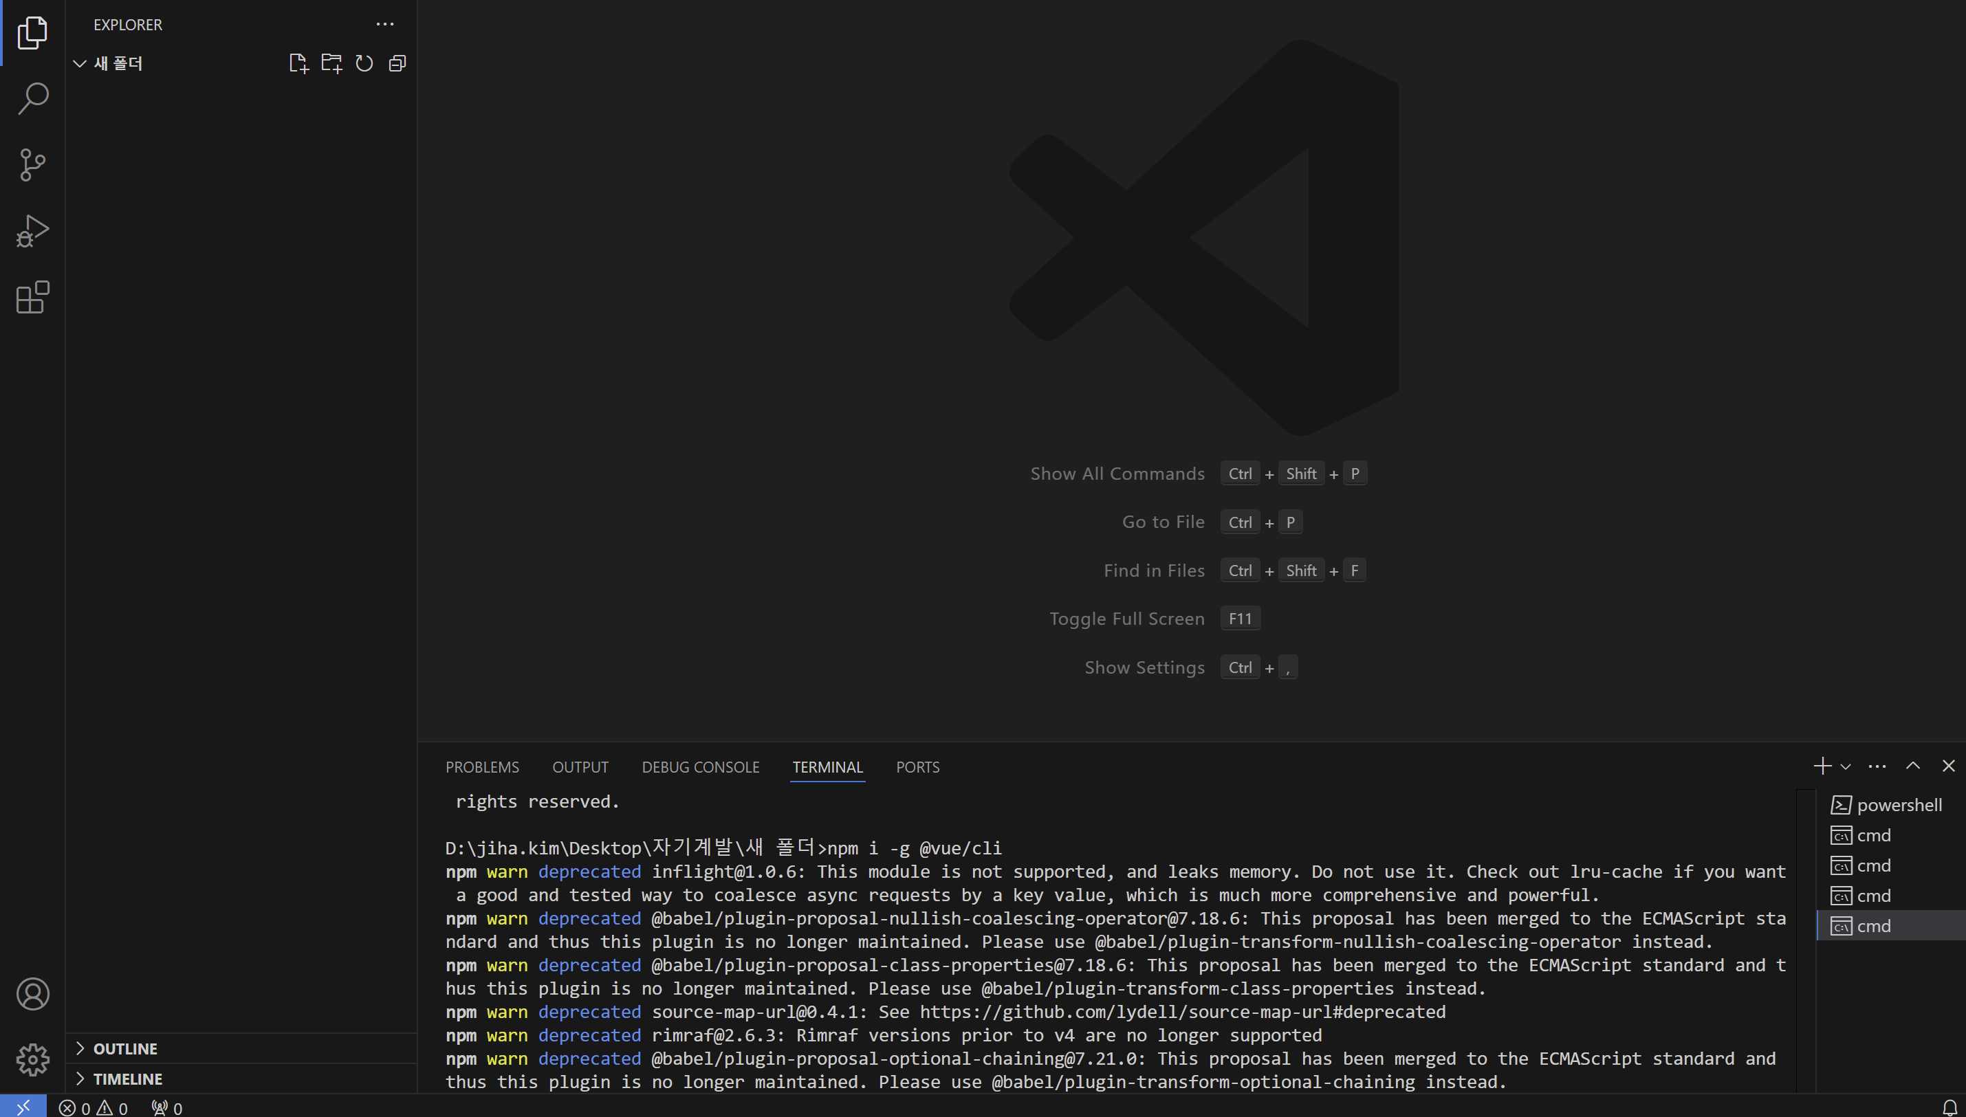Switch to the DEBUG CONSOLE tab
The width and height of the screenshot is (1966, 1117).
(x=700, y=766)
